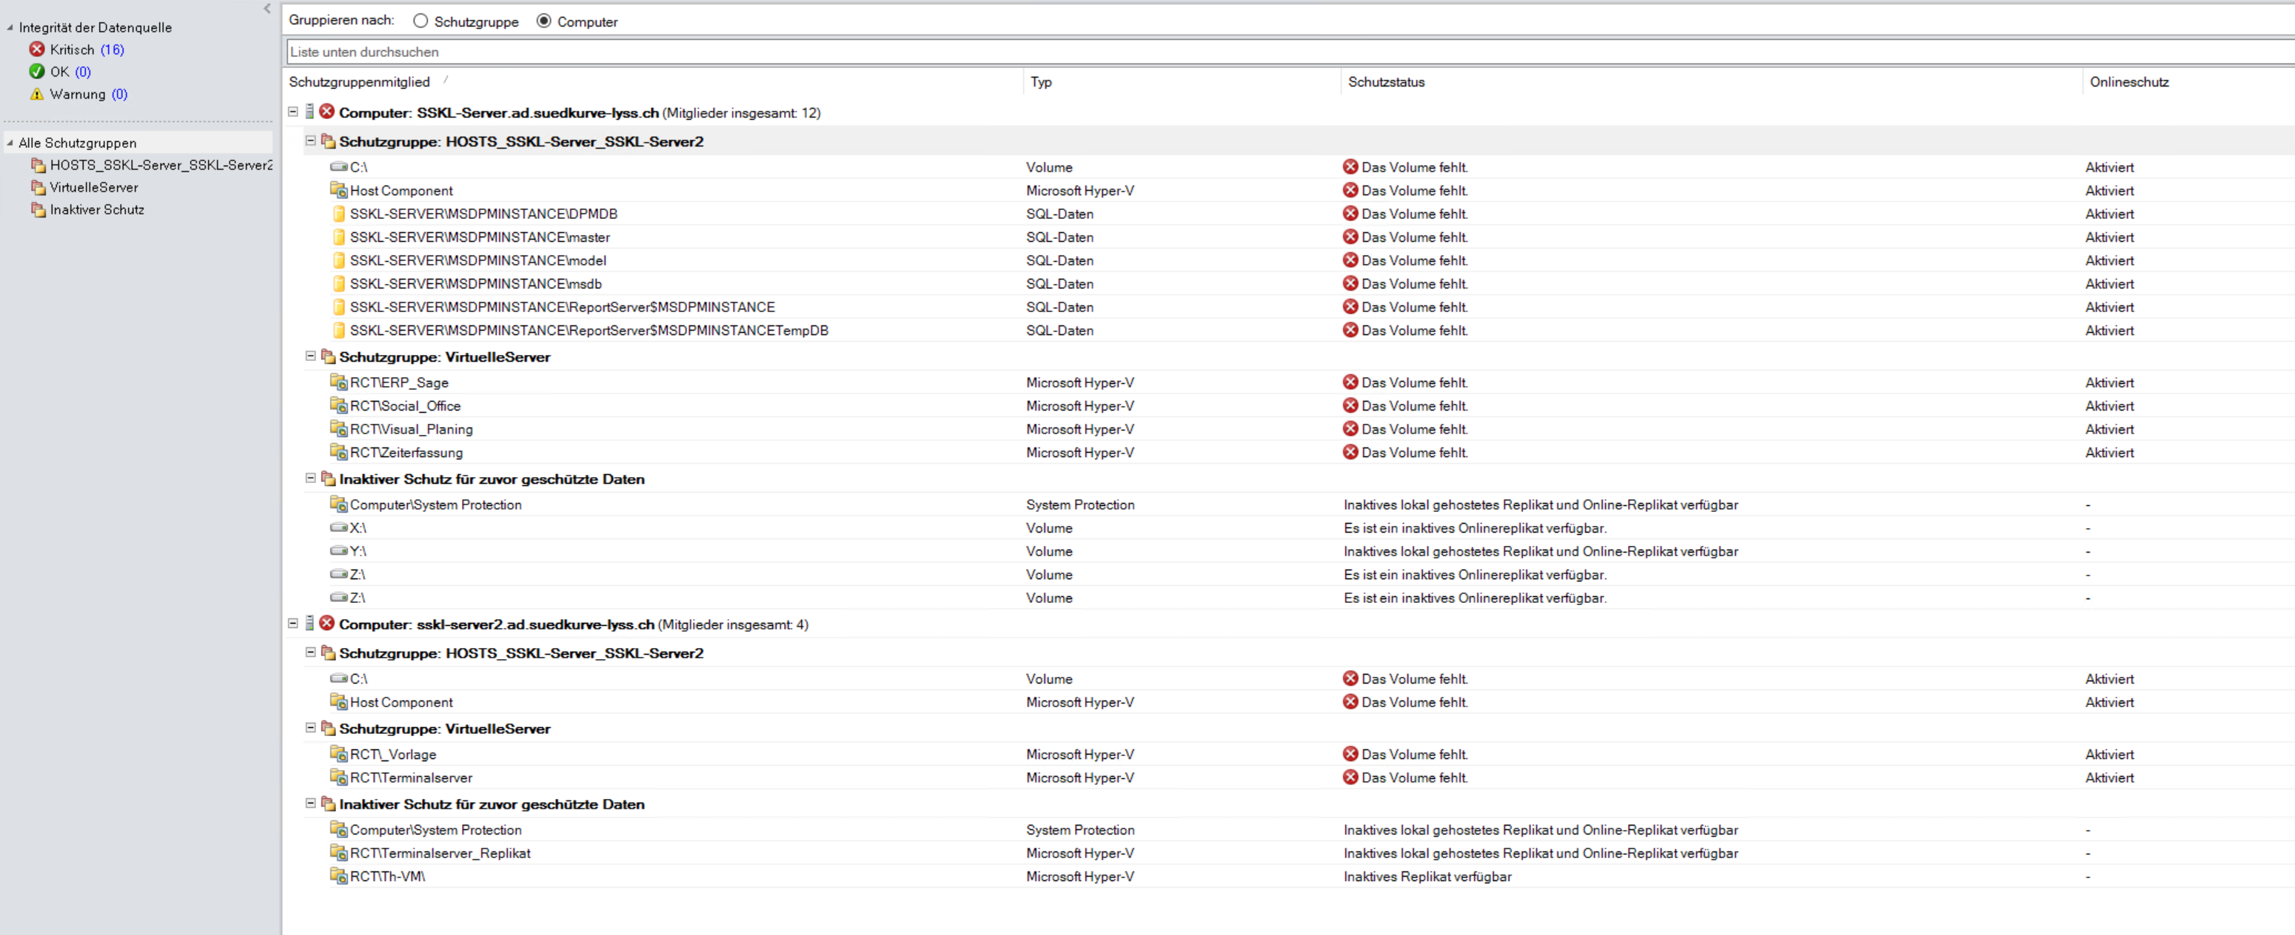Select HOSTS_SSKL-Server_SSKL-Server2 in the left tree
This screenshot has height=935, width=2295.
tap(161, 165)
